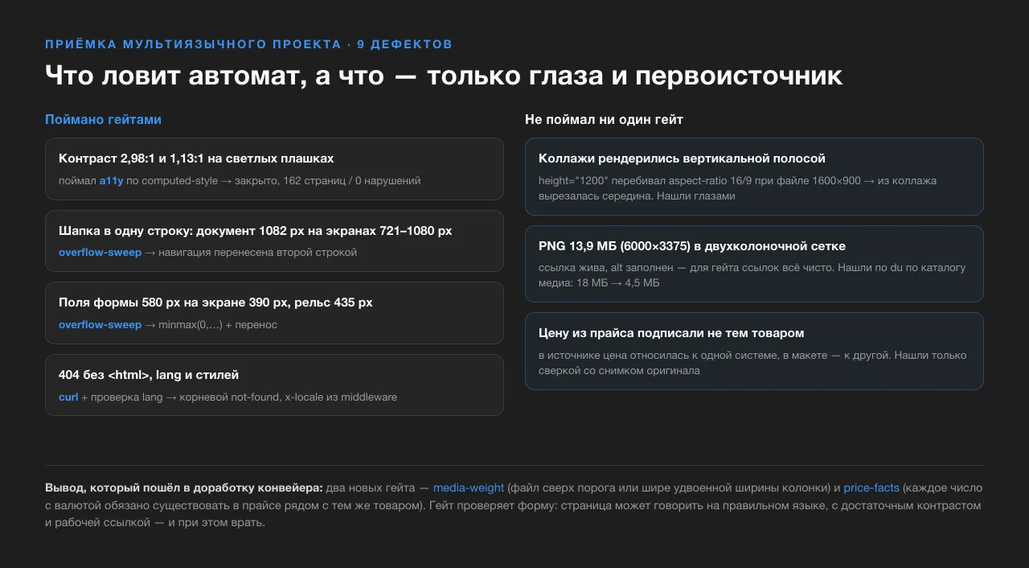Click the 'Поймано гейтами' column heading
Screen dimensions: 1029x568
103,120
